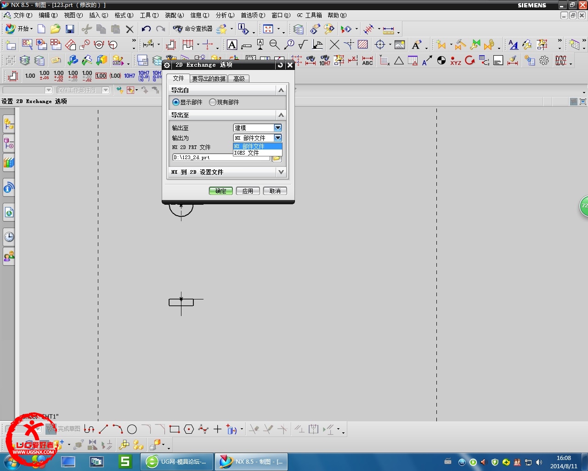The width and height of the screenshot is (588, 471).
Task: Click the 应用 button
Action: tap(248, 191)
